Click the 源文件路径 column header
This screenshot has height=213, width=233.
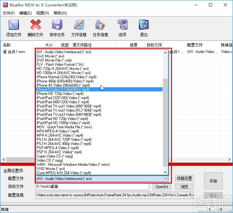[93, 45]
